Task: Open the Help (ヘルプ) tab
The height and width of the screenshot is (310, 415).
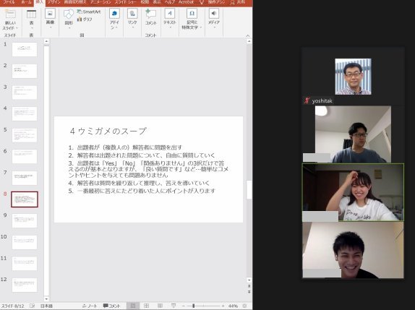Action: point(169,2)
